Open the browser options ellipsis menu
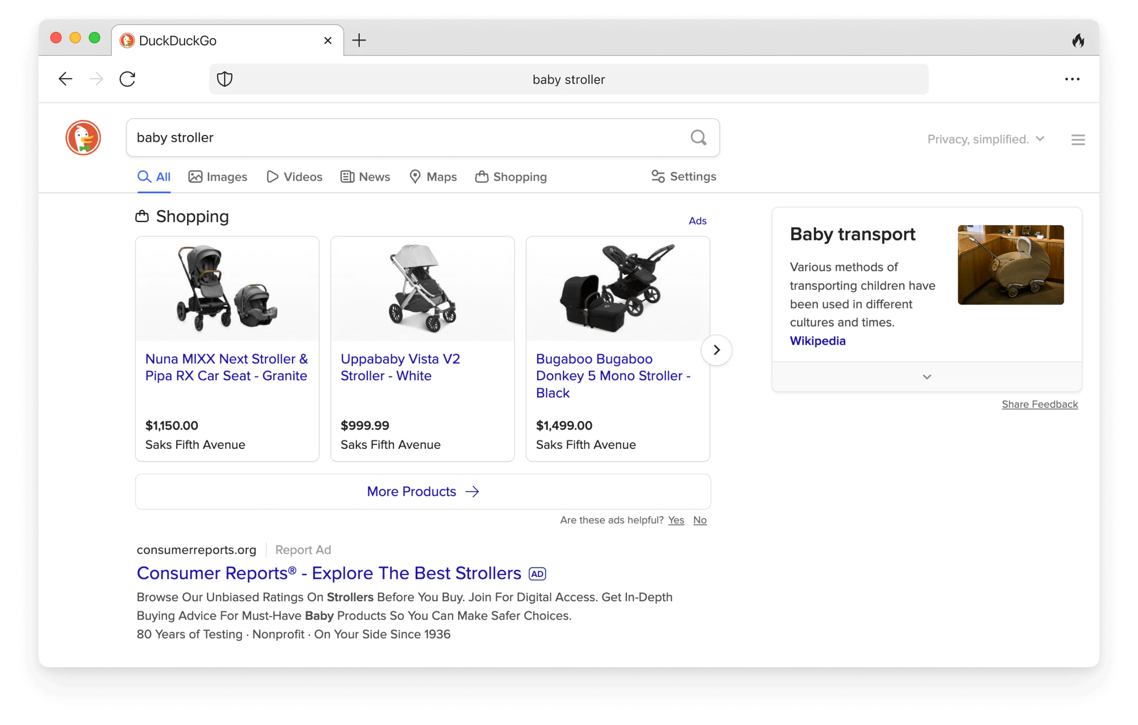This screenshot has height=725, width=1138. 1071,79
